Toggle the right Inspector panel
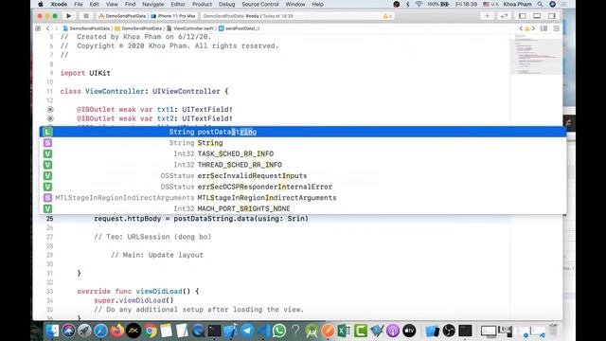The image size is (606, 341). [x=551, y=16]
